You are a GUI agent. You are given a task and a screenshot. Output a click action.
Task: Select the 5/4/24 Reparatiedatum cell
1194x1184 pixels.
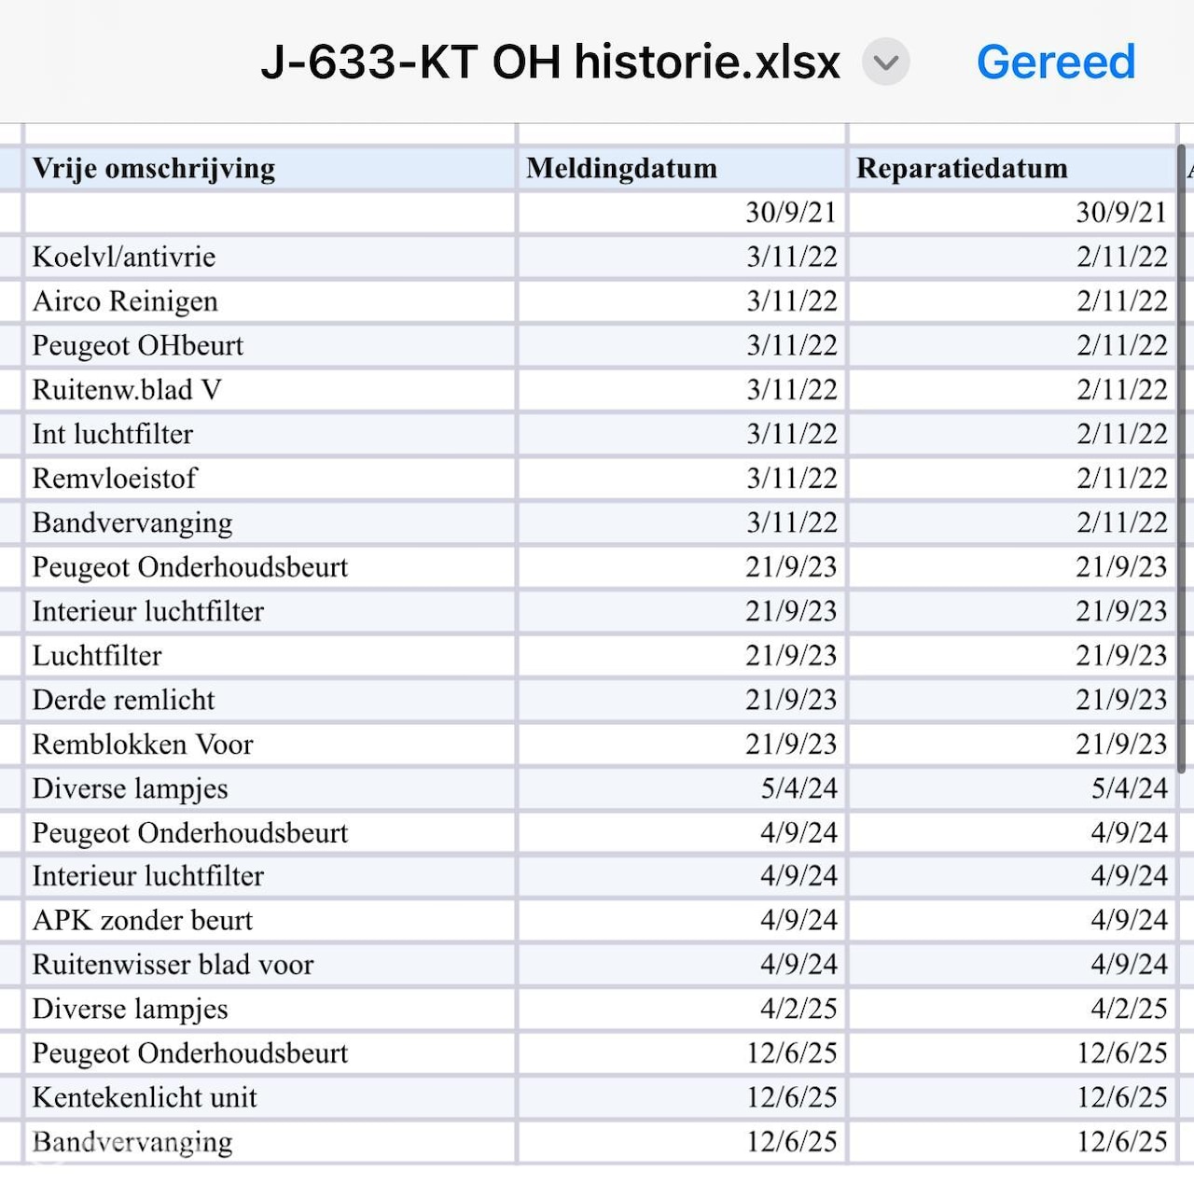click(1011, 789)
